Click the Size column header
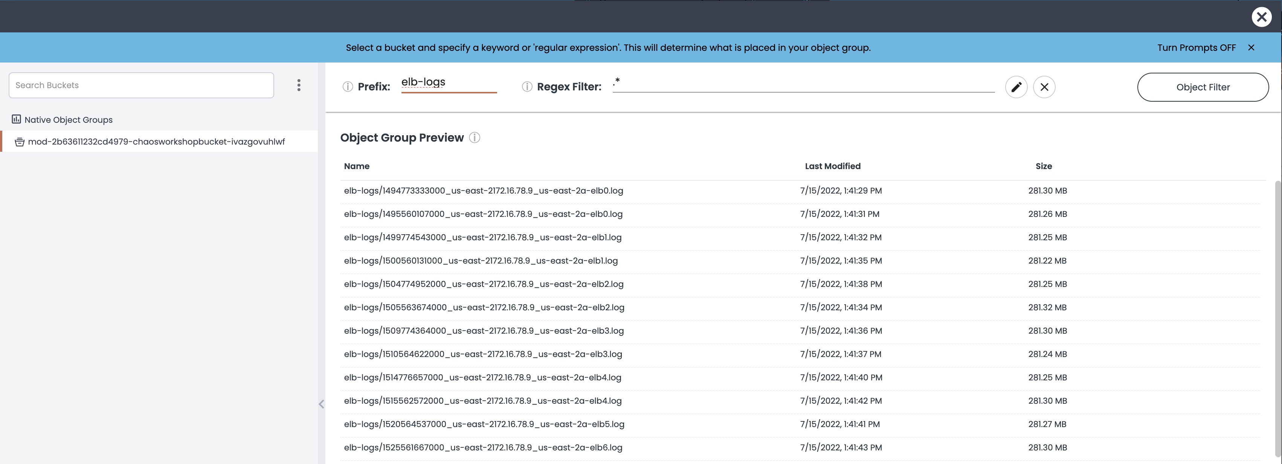 [1044, 166]
